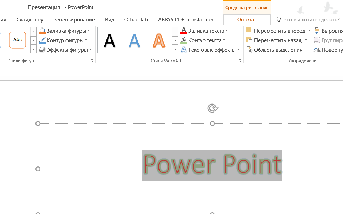Screen dimensions: 343x214
Task: Click the left-middle resize handle of text box
Action: tap(38, 169)
